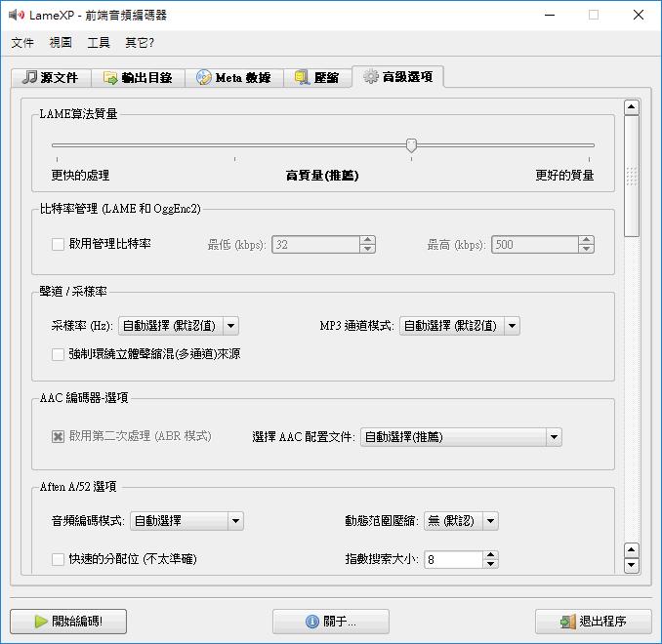Open the MP3 通道模式 dropdown

(x=459, y=326)
